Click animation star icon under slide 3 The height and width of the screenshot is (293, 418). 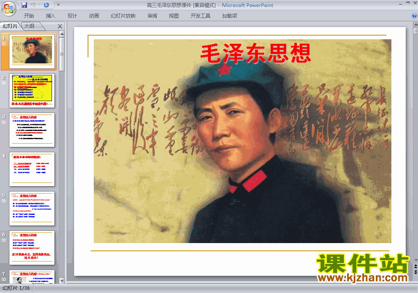click(4, 122)
